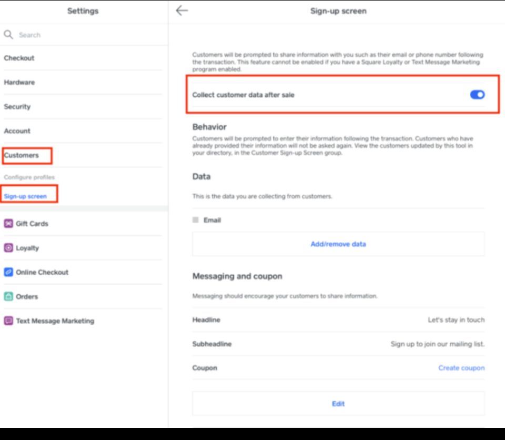The width and height of the screenshot is (505, 440).
Task: Click the back arrow icon
Action: click(181, 11)
